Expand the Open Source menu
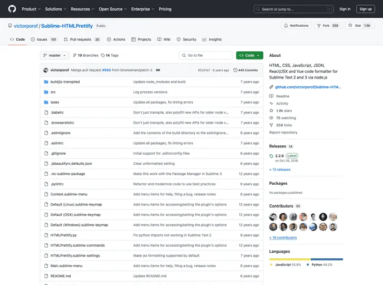 [112, 9]
